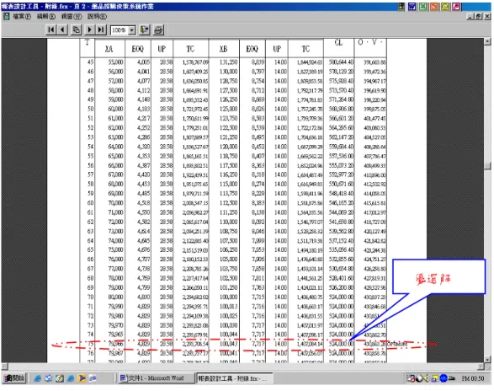
Task: Go to first page of report preview
Action: [x=51, y=30]
